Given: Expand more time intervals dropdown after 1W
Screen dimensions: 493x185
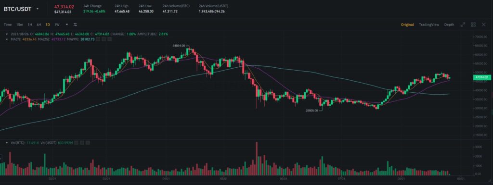Looking at the screenshot, I should tap(66, 25).
